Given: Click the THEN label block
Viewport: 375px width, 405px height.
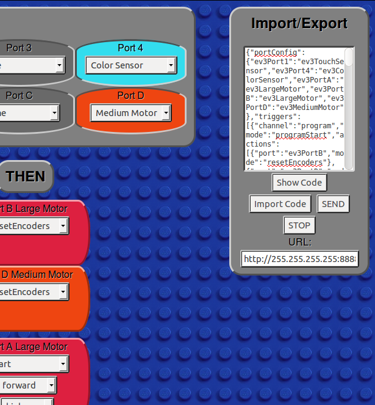Looking at the screenshot, I should click(26, 177).
